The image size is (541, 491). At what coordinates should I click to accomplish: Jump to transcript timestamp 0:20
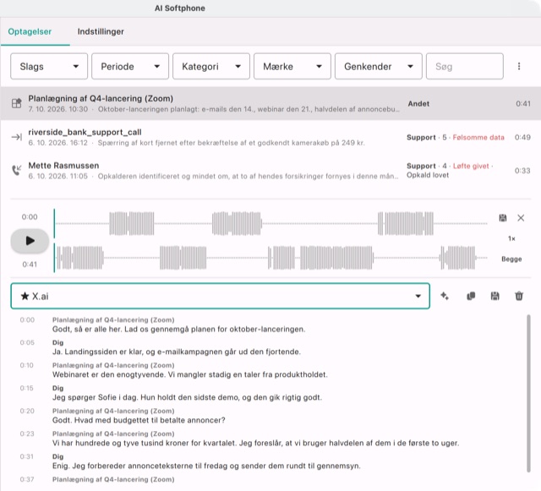coord(27,411)
